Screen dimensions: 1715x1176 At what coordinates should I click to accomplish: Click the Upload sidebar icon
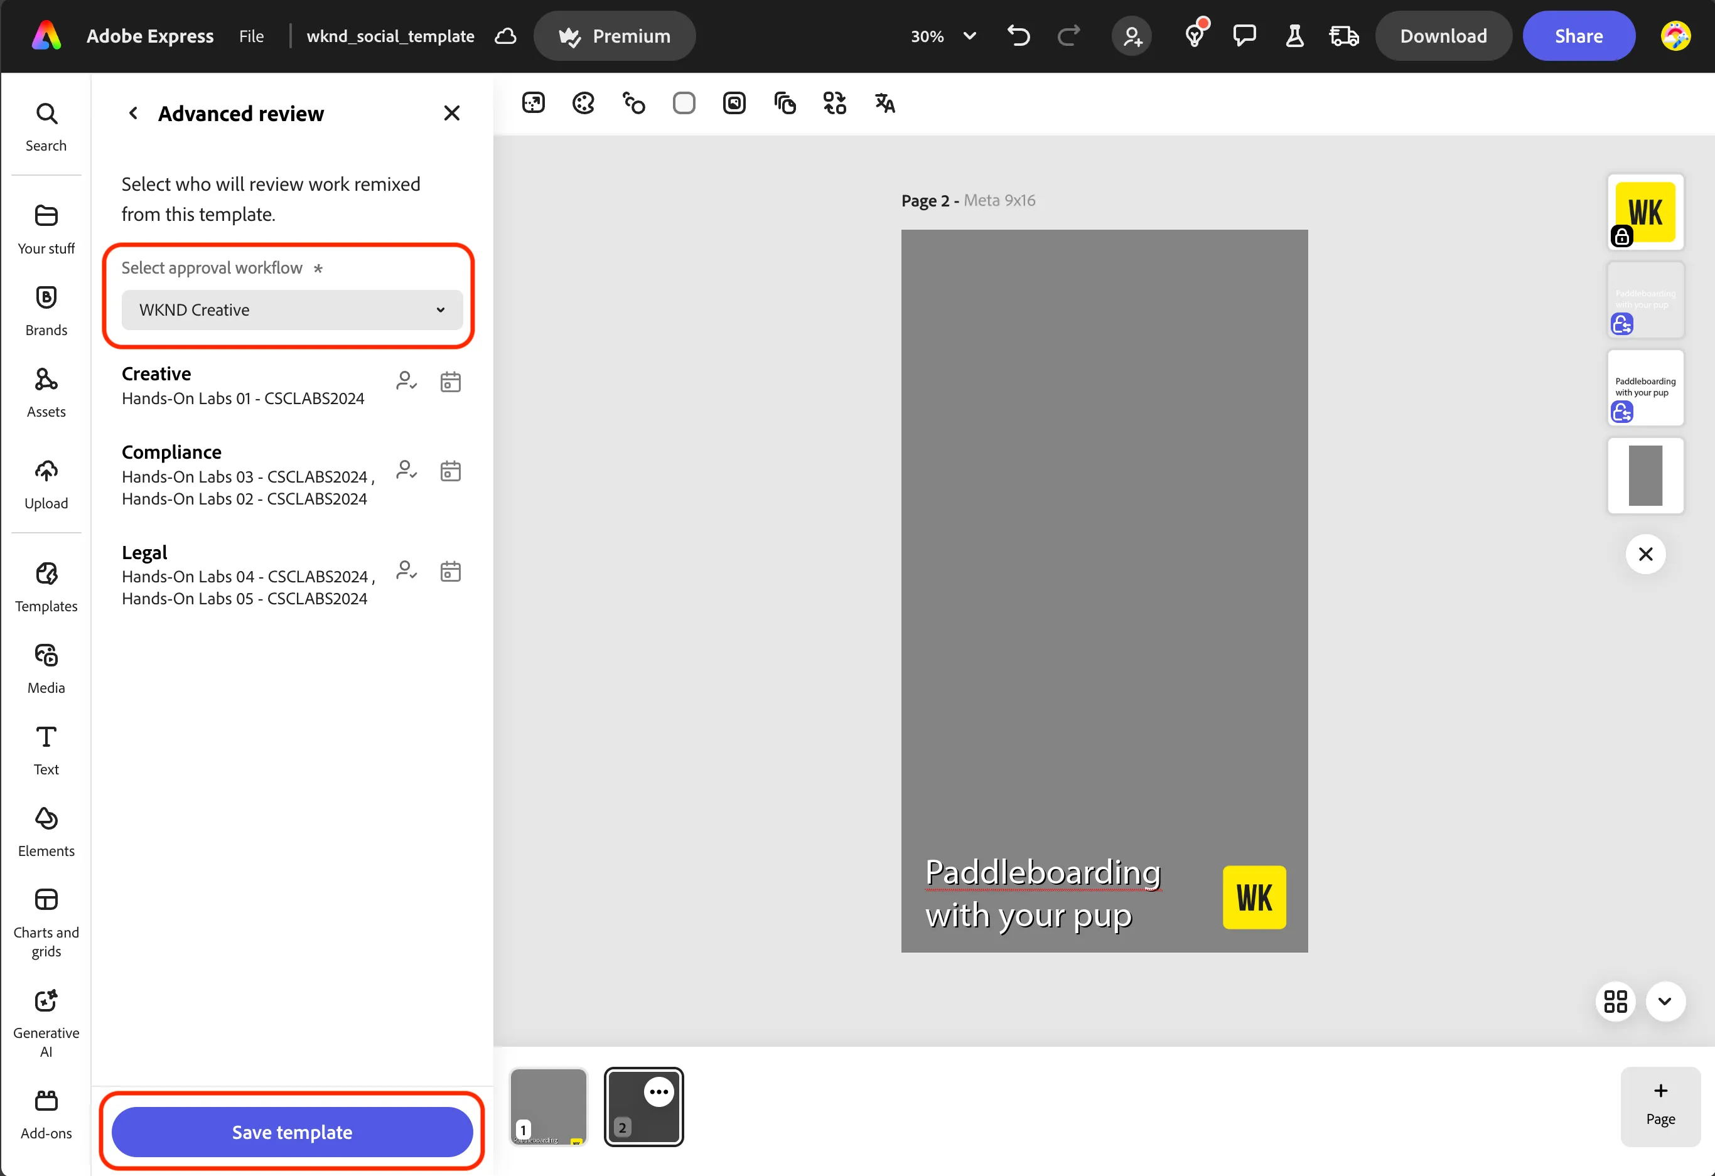46,484
